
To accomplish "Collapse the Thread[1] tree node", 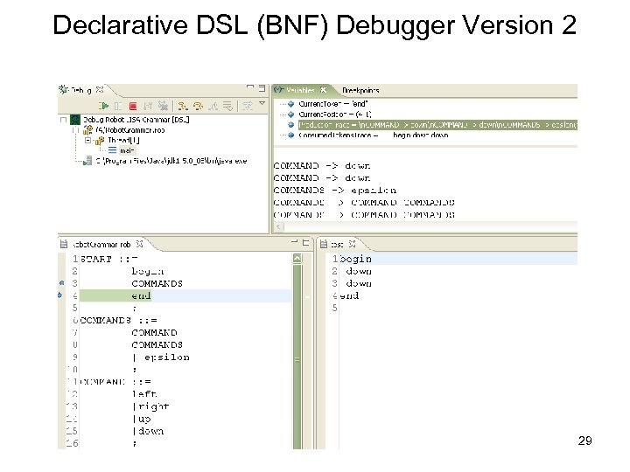I will click(87, 140).
